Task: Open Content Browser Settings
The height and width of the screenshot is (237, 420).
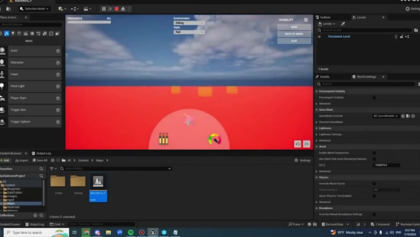Action: tap(303, 160)
